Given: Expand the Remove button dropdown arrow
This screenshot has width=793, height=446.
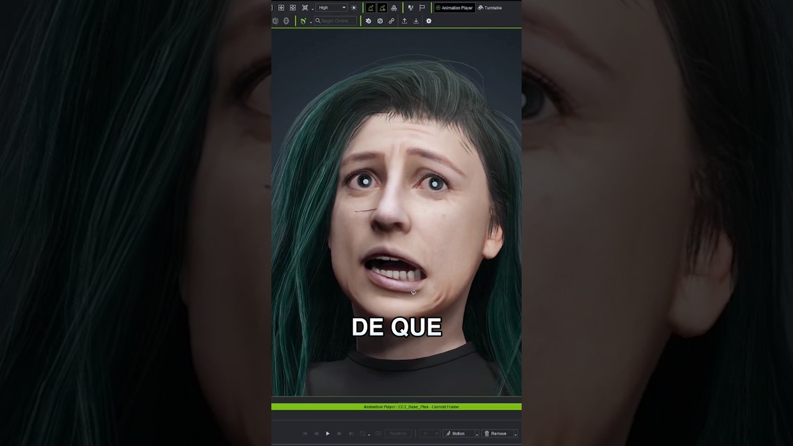Looking at the screenshot, I should [515, 434].
